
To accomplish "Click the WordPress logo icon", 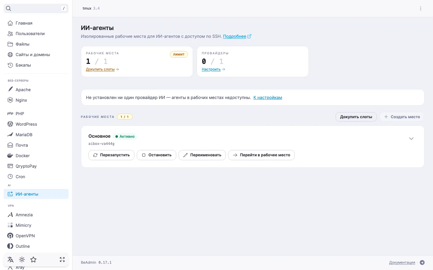I will 10,124.
